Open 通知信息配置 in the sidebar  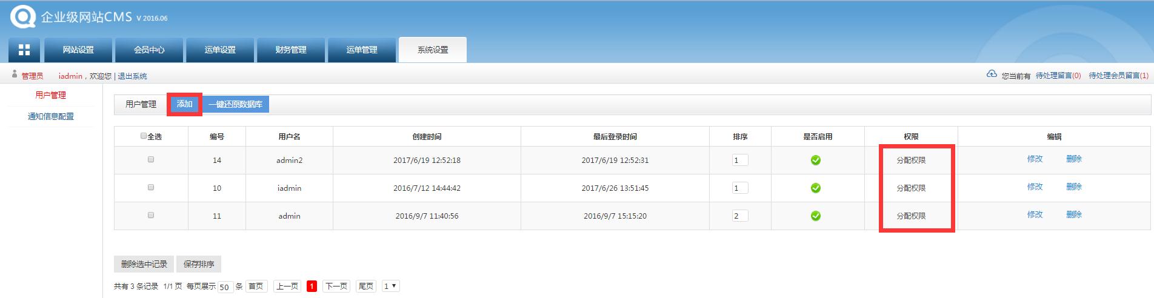(51, 116)
